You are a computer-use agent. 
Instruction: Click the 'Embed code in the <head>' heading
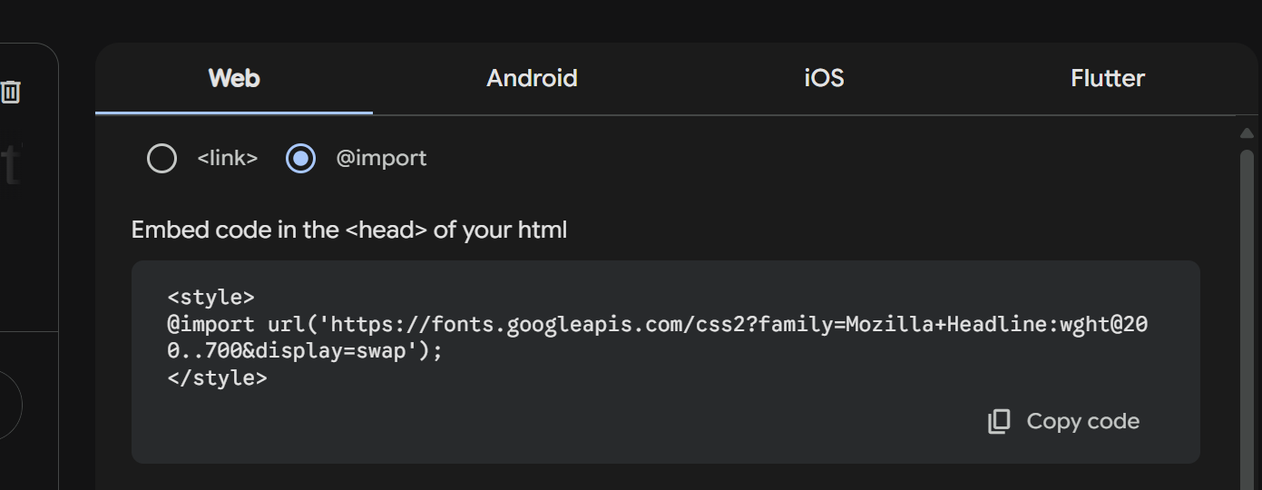point(349,230)
